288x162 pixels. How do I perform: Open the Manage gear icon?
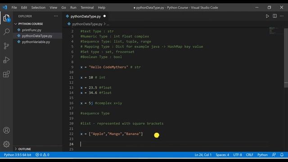(x=6, y=144)
